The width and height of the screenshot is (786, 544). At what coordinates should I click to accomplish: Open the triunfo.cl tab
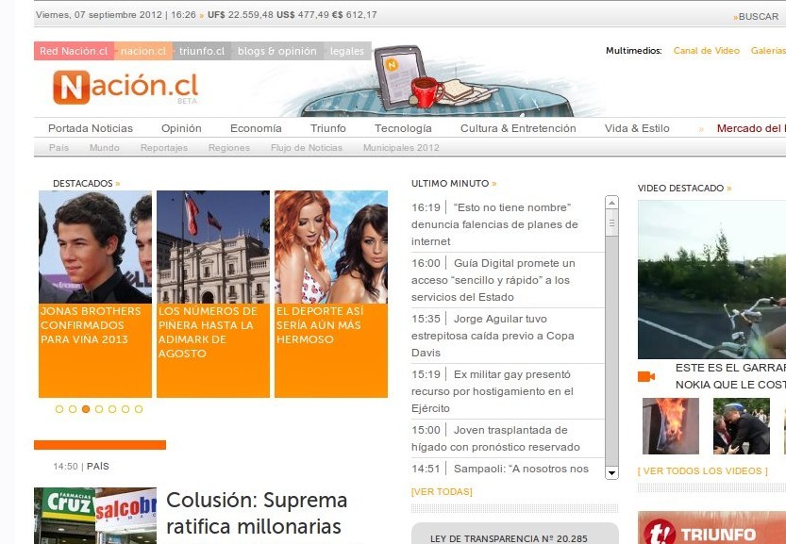coord(202,51)
